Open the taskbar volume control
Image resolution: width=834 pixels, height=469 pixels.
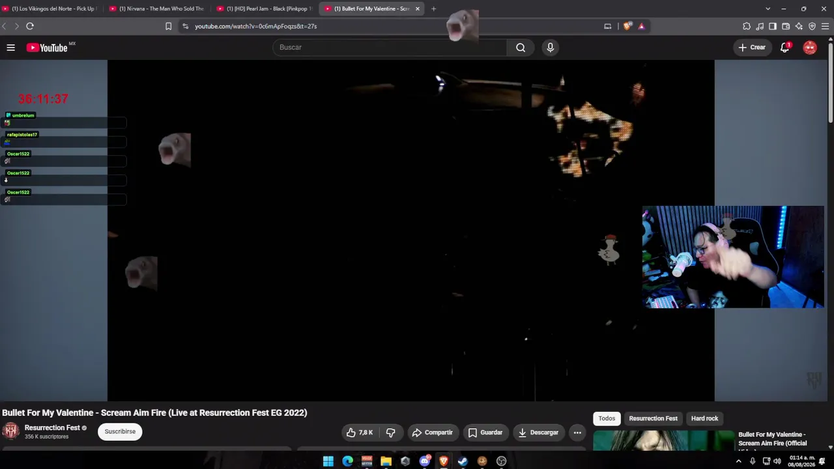[x=777, y=461]
